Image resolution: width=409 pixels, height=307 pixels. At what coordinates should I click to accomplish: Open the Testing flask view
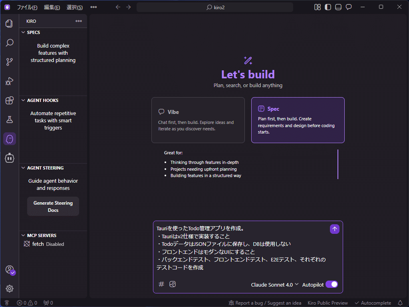pyautogui.click(x=9, y=119)
